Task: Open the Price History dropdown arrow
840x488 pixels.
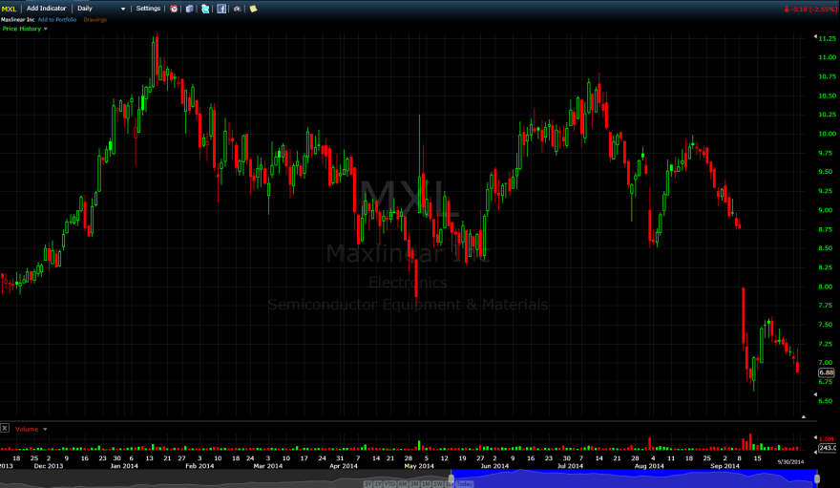Action: pos(46,29)
